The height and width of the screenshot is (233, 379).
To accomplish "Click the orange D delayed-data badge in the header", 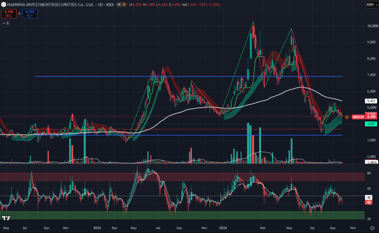I will point(124,5).
